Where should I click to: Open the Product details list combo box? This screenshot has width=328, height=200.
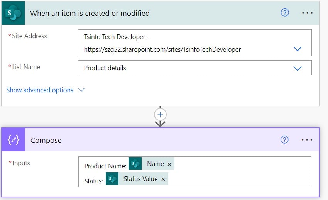pos(195,68)
